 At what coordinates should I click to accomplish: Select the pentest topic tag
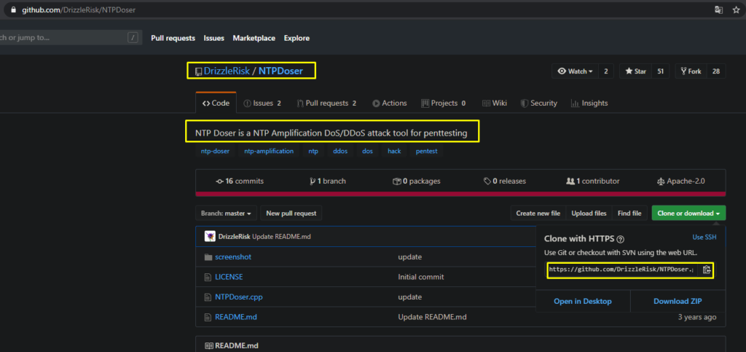[x=426, y=152]
